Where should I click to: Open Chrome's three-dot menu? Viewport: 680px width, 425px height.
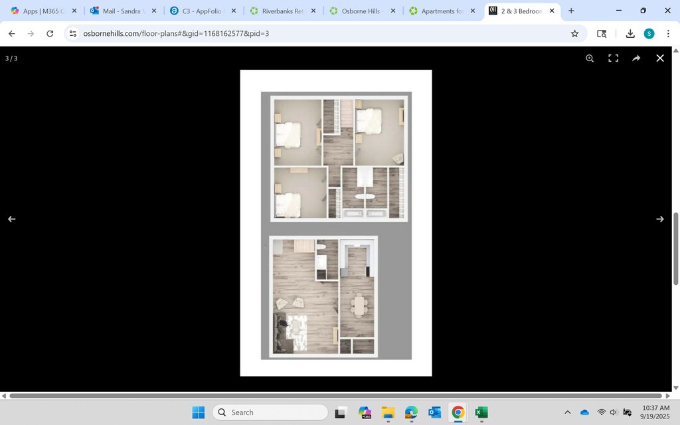668,34
